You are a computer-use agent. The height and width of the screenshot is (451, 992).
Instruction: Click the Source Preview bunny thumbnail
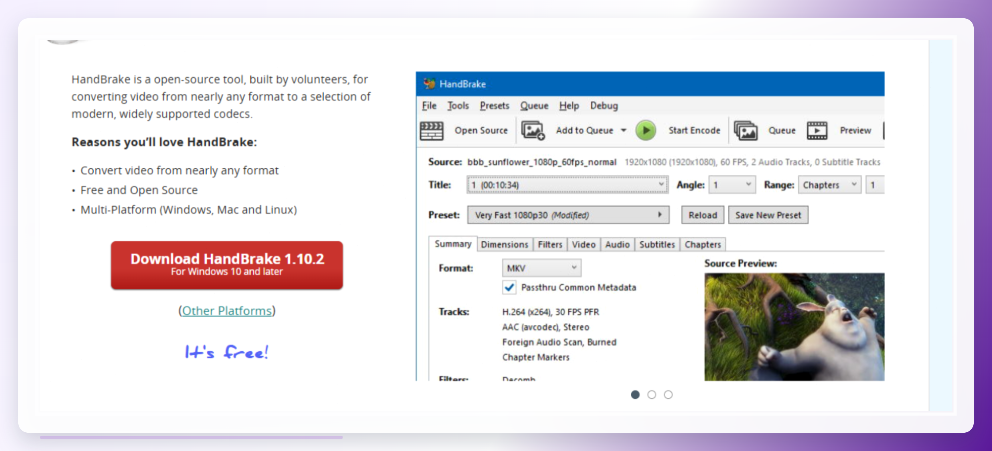coord(794,327)
